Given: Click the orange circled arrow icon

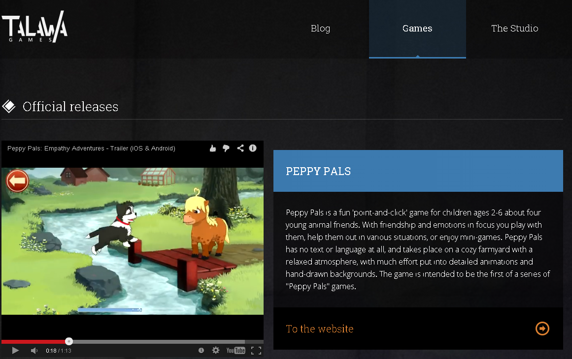Looking at the screenshot, I should click(x=542, y=329).
